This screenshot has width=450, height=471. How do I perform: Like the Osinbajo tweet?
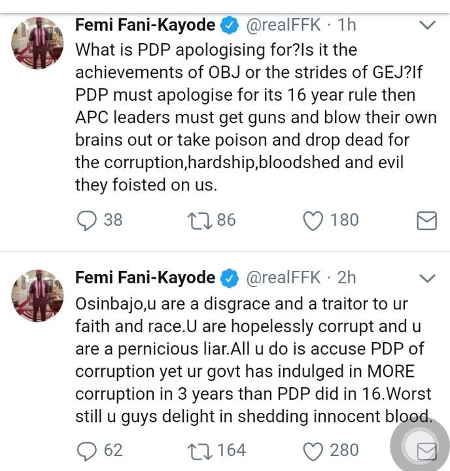pyautogui.click(x=314, y=450)
